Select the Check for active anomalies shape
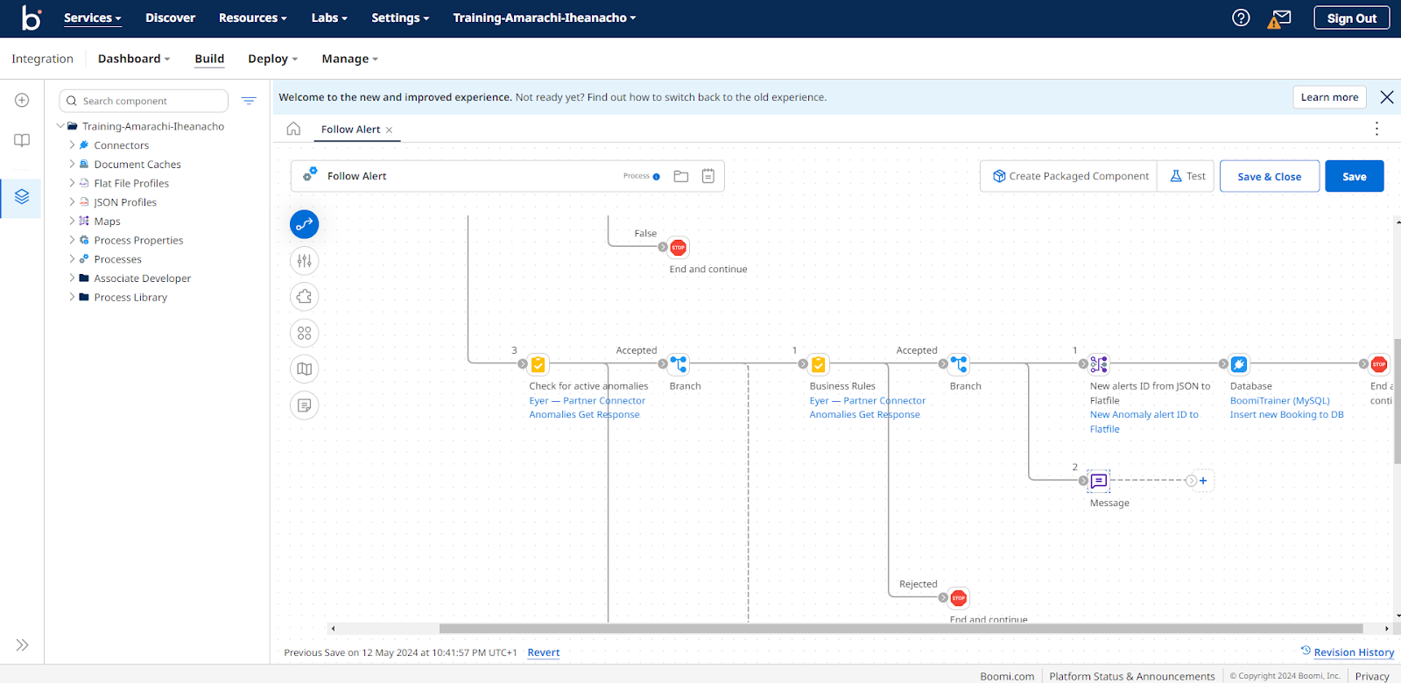Viewport: 1401px width, 683px height. [539, 364]
